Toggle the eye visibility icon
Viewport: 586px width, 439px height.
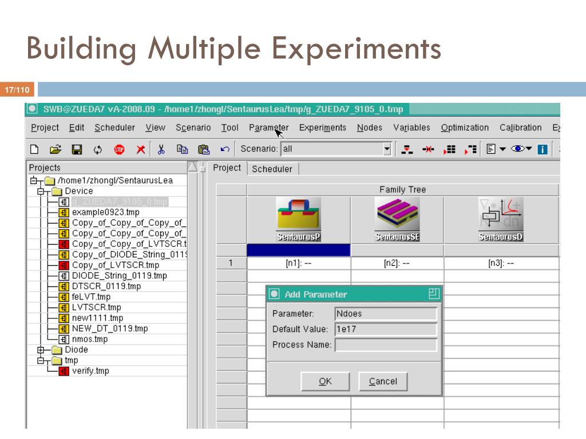point(518,149)
